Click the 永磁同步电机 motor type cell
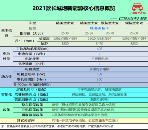The width and height of the screenshot is (148, 130). tap(99, 69)
